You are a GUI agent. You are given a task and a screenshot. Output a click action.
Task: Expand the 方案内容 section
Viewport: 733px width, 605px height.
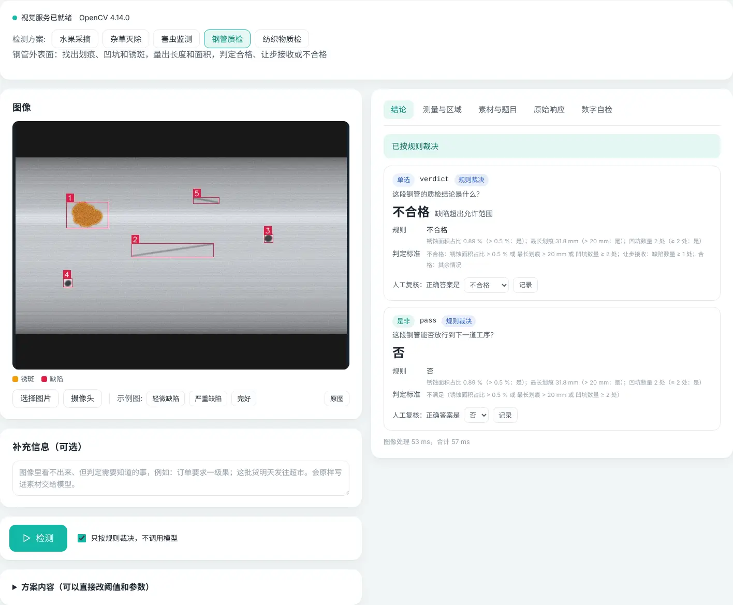coord(81,587)
